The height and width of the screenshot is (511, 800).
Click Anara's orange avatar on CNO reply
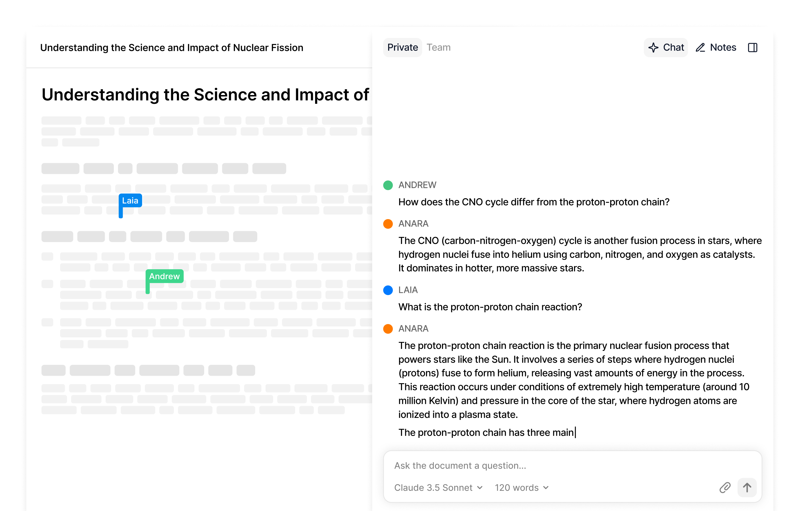(x=388, y=224)
